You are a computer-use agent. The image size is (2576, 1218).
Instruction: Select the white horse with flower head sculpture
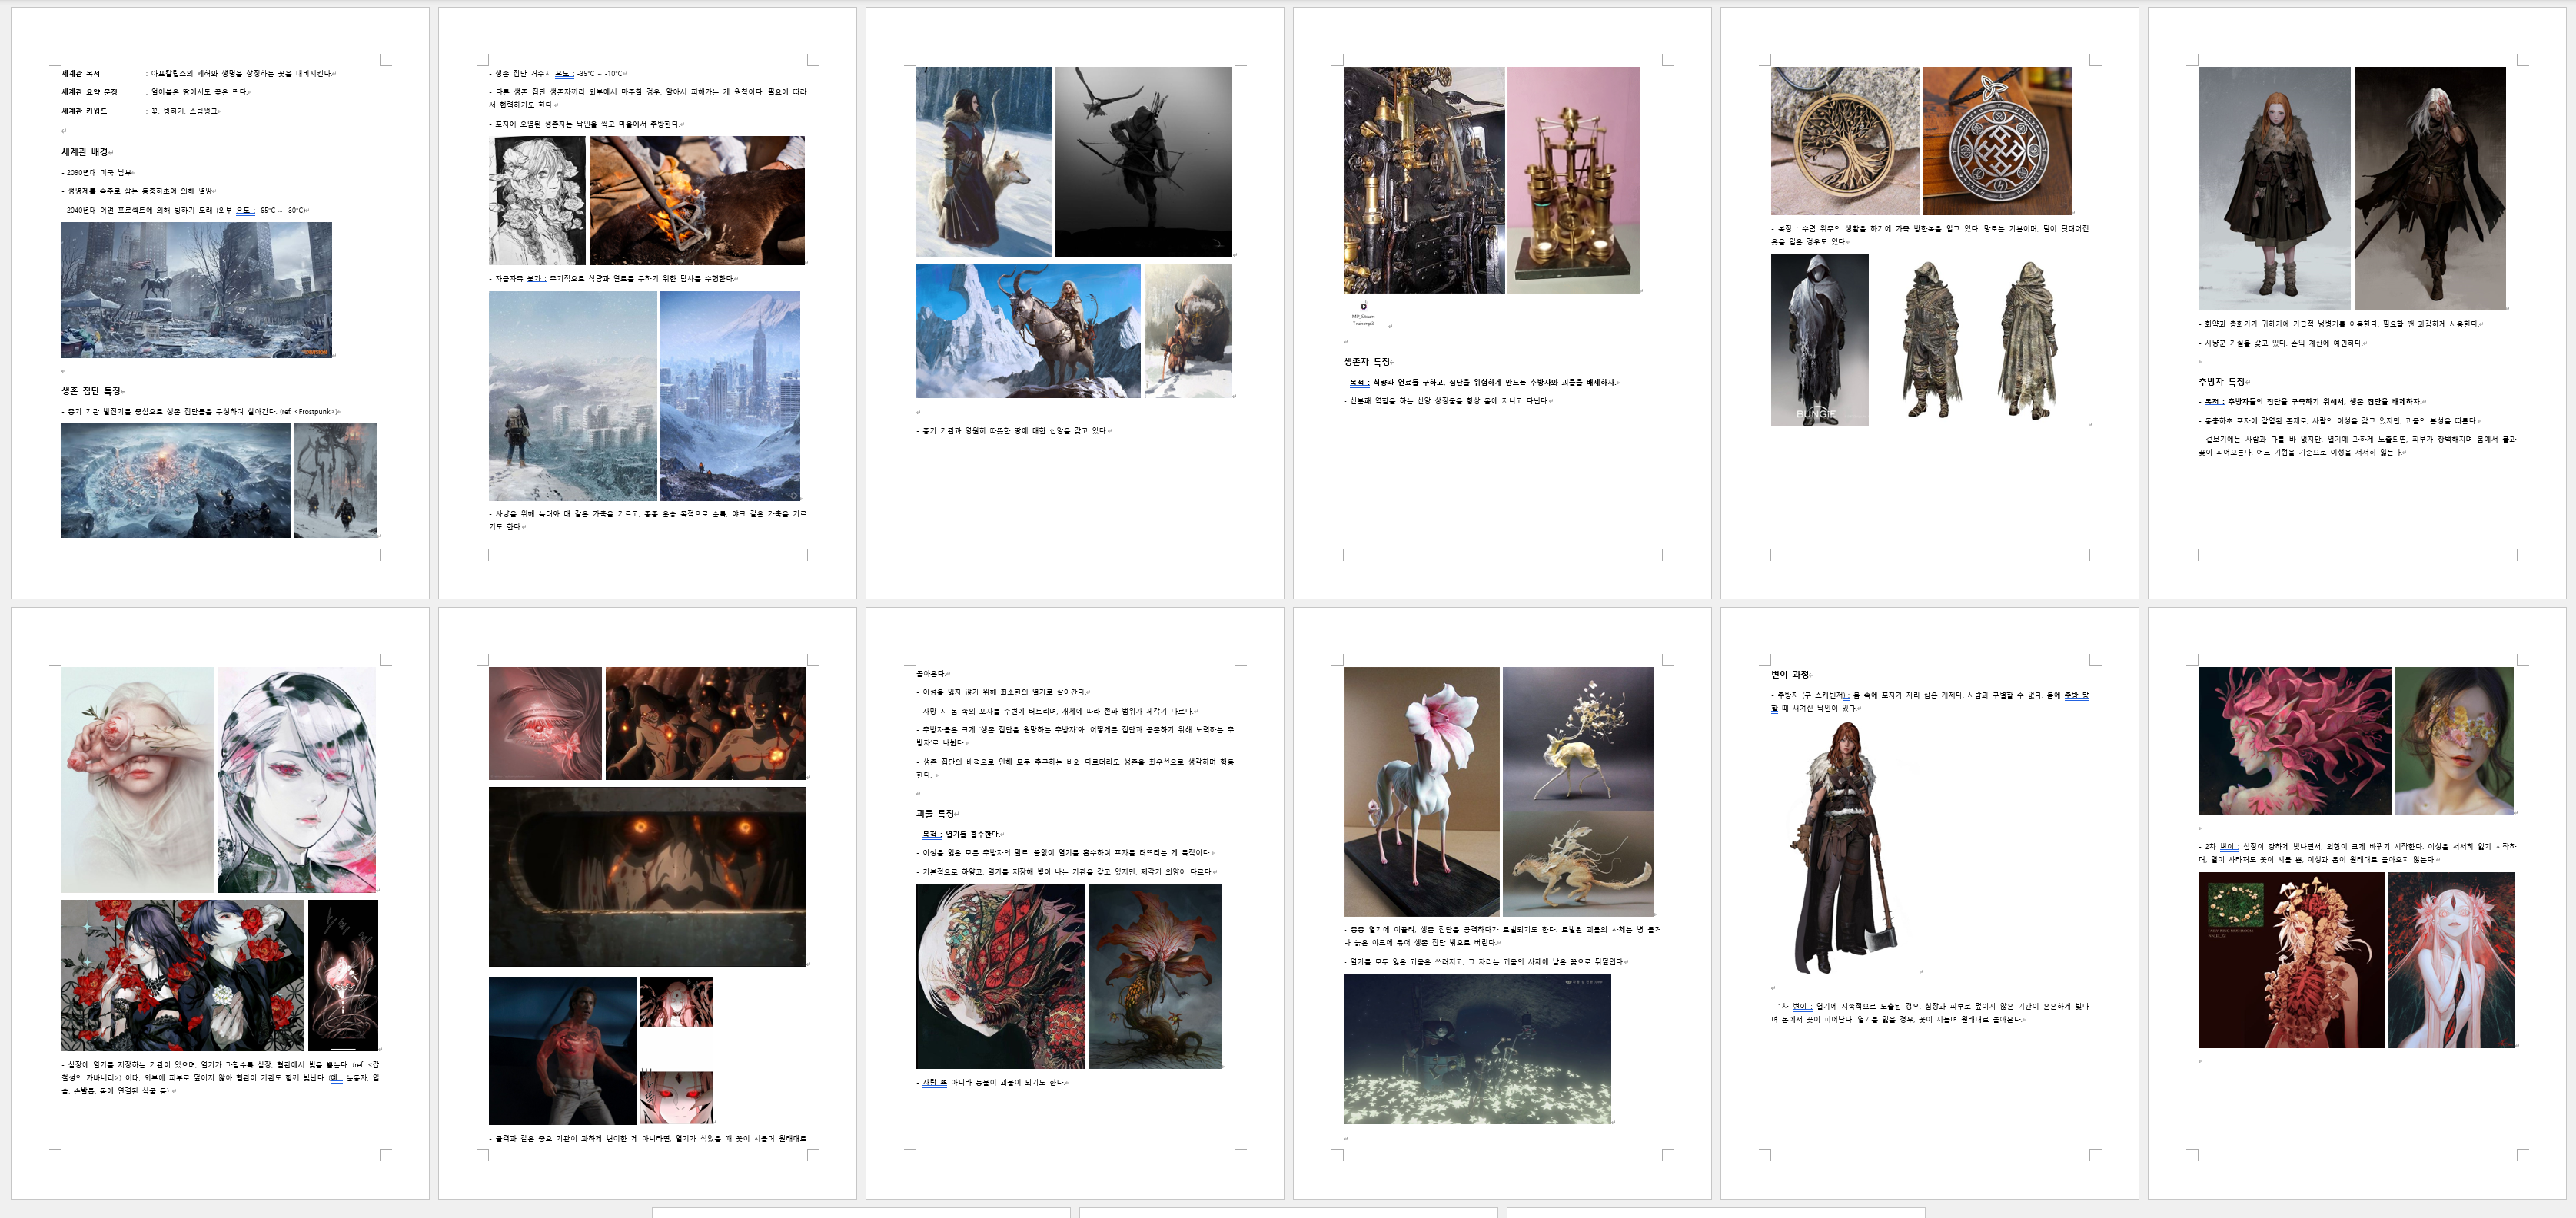tap(1421, 791)
